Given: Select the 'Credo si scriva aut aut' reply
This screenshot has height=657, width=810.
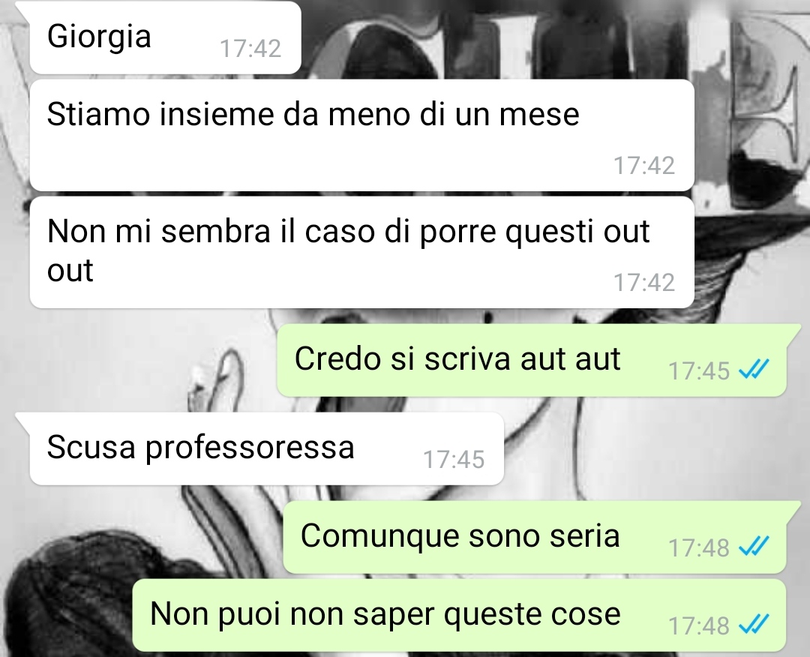Looking at the screenshot, I should coord(532,360).
